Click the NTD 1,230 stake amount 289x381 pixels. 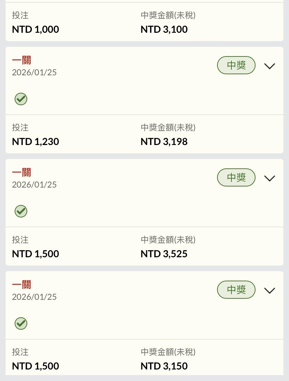(36, 142)
